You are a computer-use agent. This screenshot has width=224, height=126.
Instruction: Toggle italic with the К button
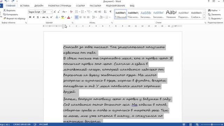pos(34,17)
